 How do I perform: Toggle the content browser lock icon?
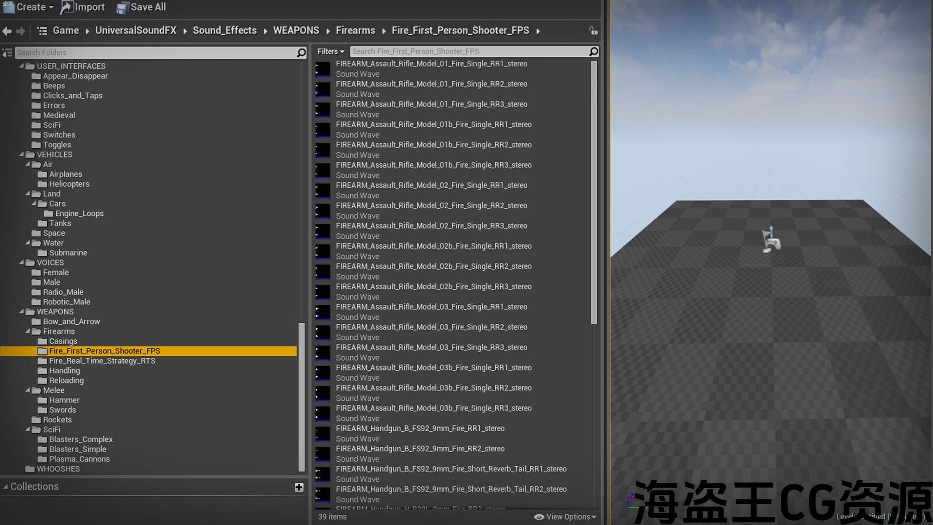tap(593, 31)
